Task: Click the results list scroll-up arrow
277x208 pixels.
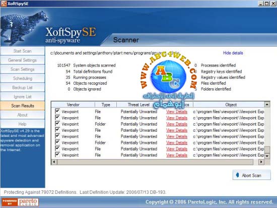Action: coord(267,105)
